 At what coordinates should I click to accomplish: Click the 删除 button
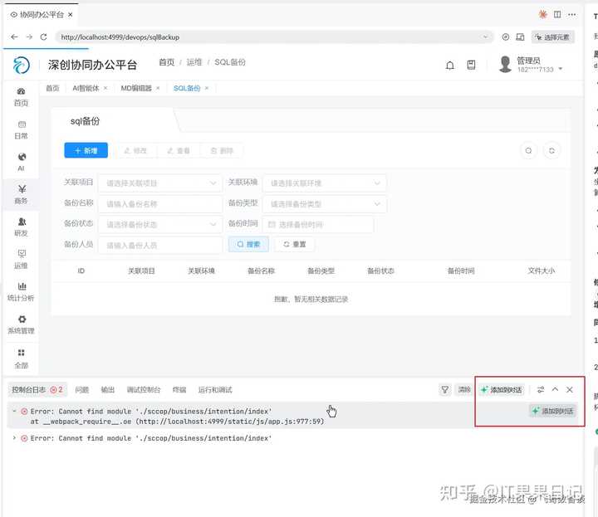(x=222, y=150)
